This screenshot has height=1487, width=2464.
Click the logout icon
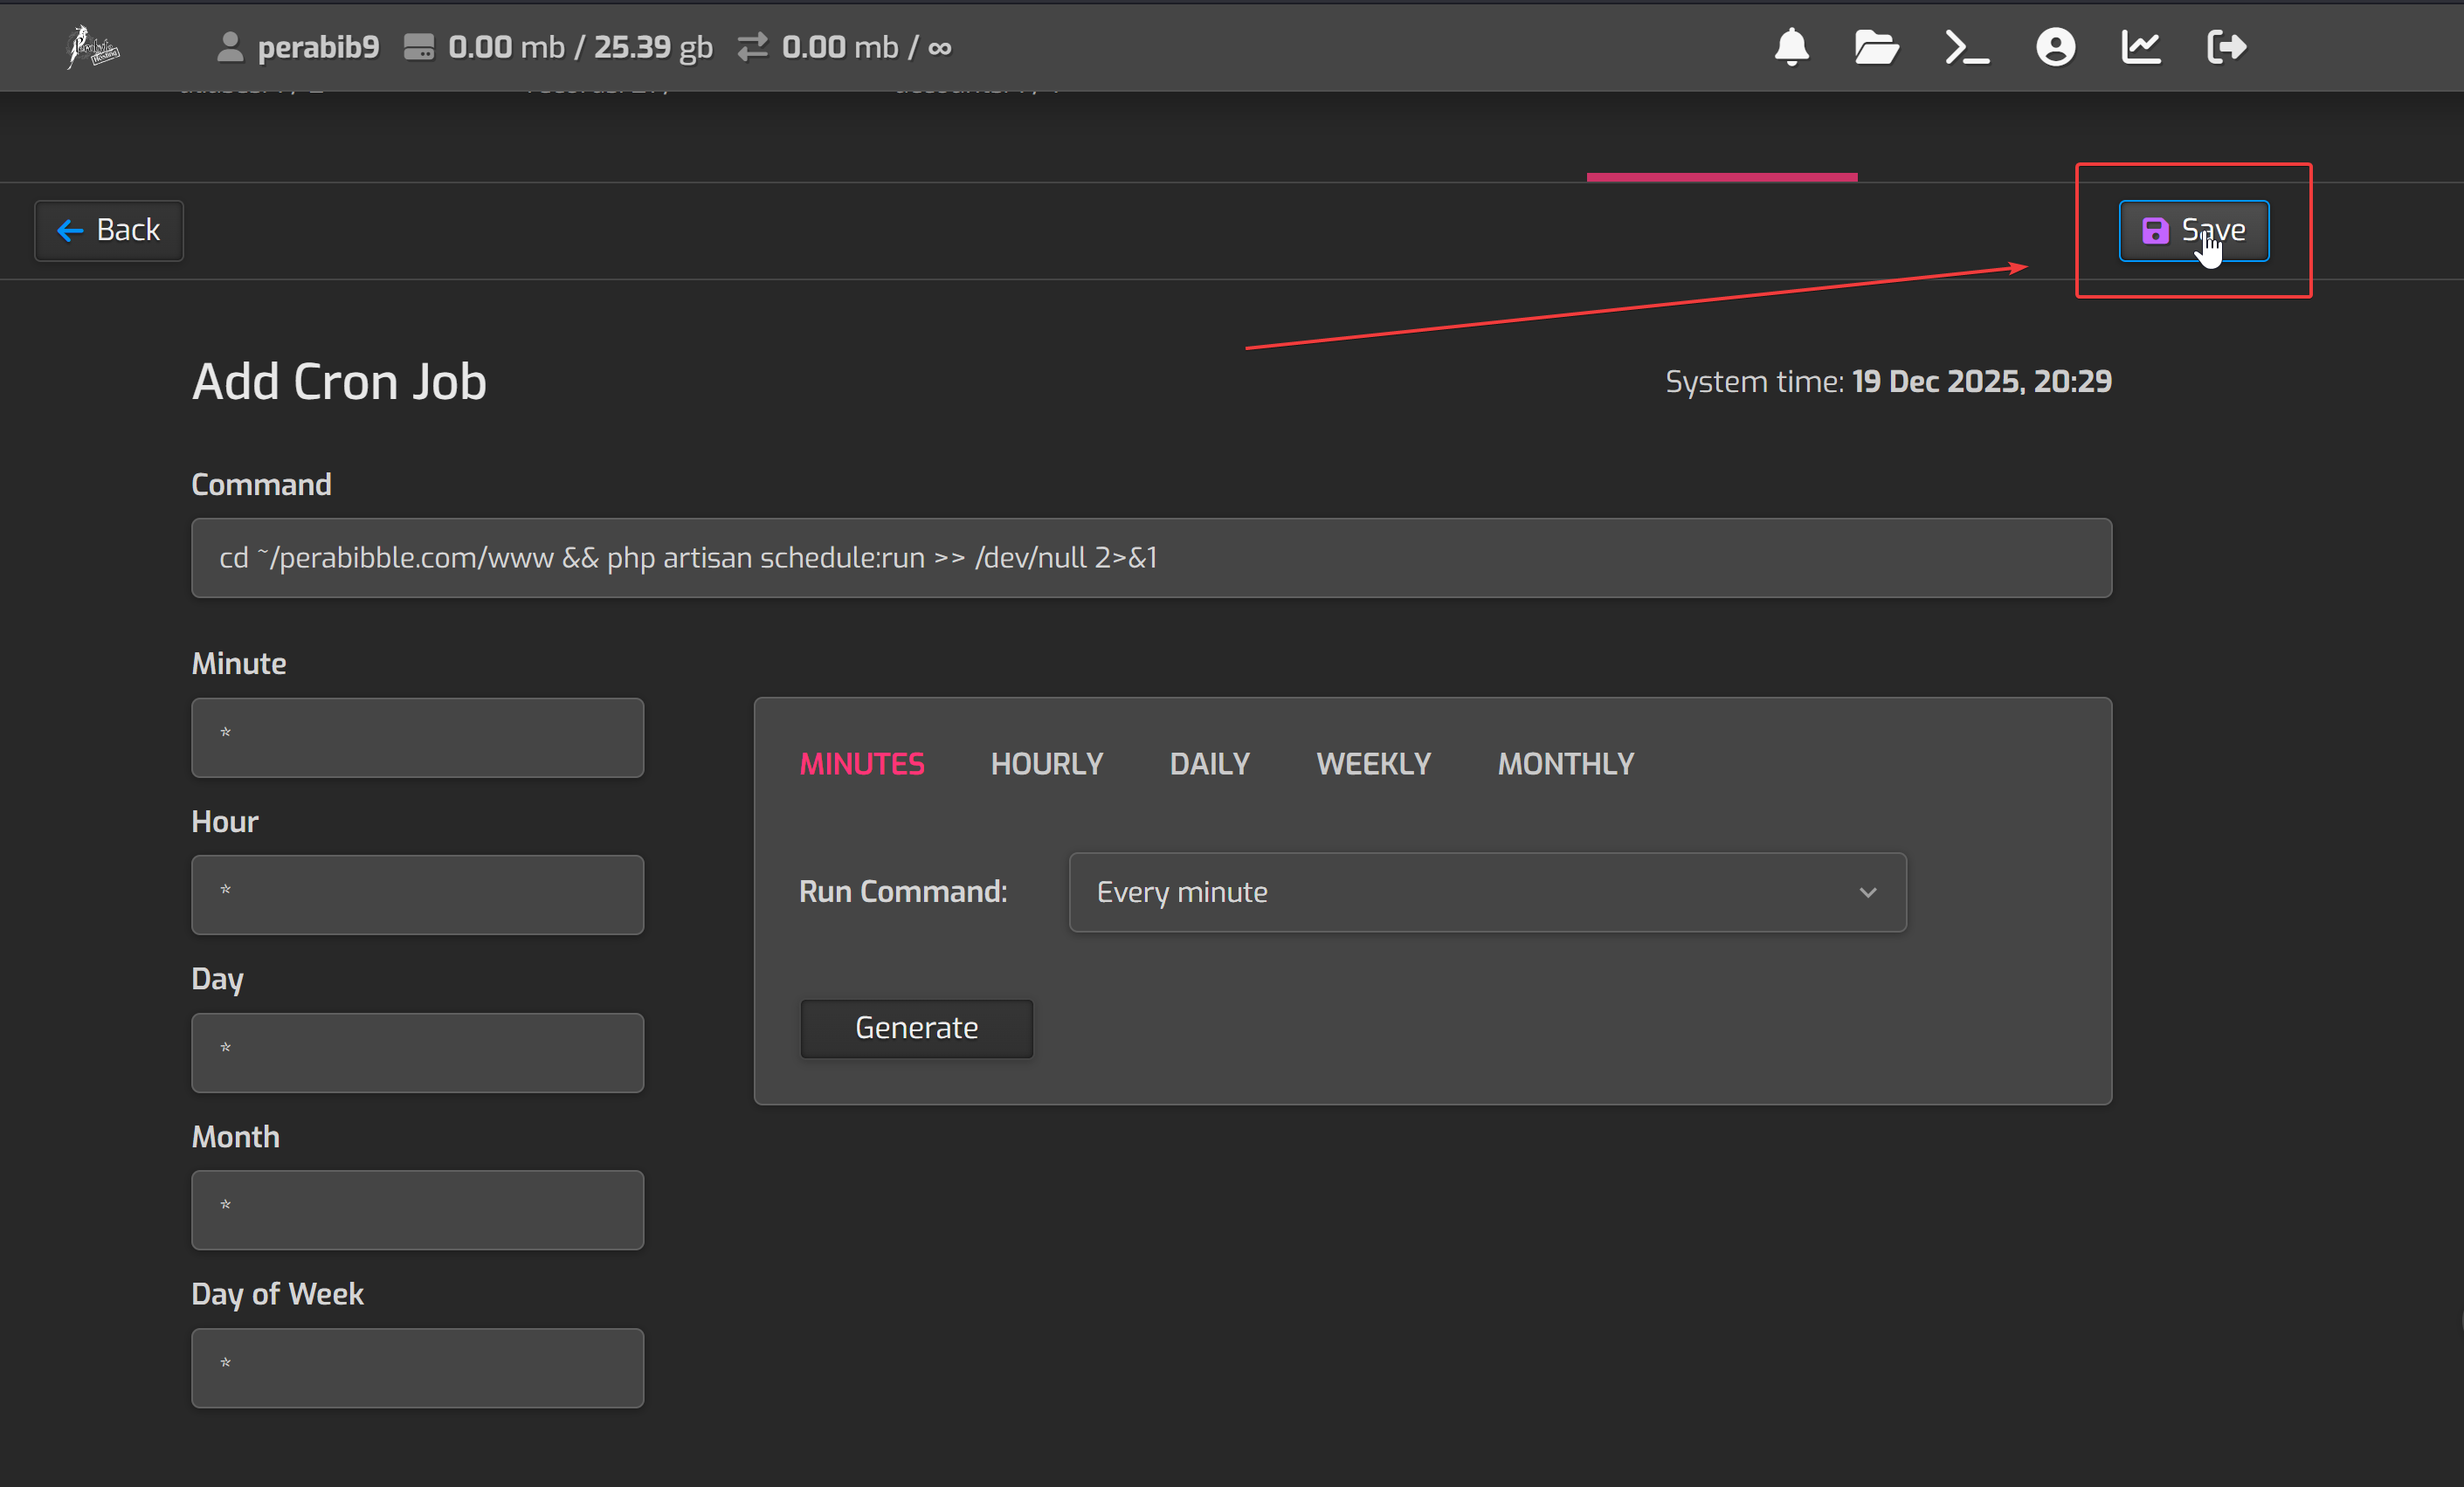pyautogui.click(x=2227, y=47)
